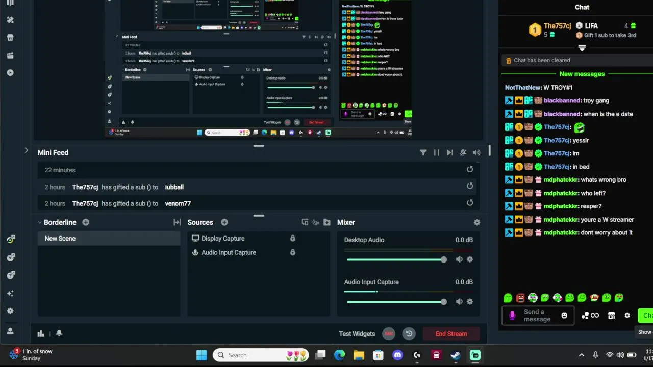653x367 pixels.
Task: Open the Windows Start menu
Action: click(202, 355)
